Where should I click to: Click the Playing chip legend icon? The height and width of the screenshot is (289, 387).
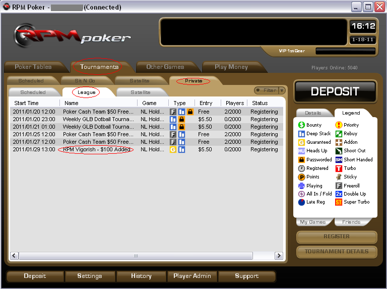tap(301, 185)
